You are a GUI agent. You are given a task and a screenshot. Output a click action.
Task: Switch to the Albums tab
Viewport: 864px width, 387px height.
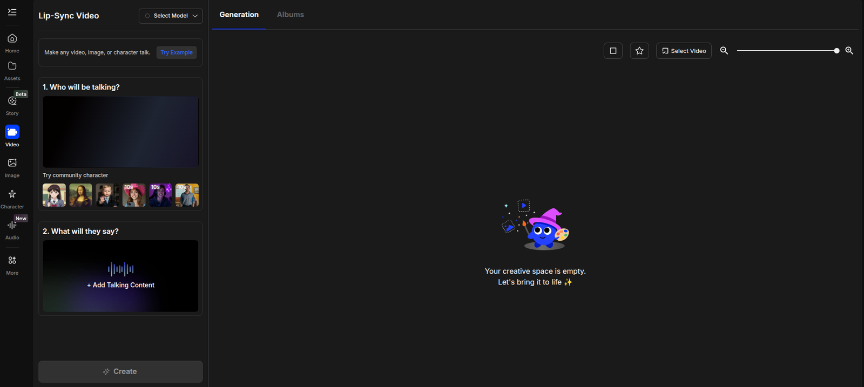point(290,15)
